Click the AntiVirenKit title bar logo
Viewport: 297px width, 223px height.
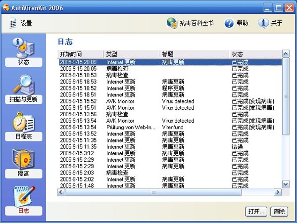6,7
